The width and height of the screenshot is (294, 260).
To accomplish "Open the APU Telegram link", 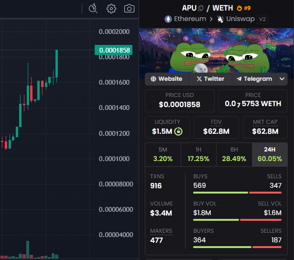I will (254, 79).
